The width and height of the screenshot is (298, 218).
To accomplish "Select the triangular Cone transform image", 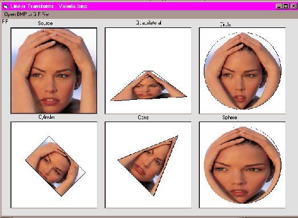I will (148, 165).
